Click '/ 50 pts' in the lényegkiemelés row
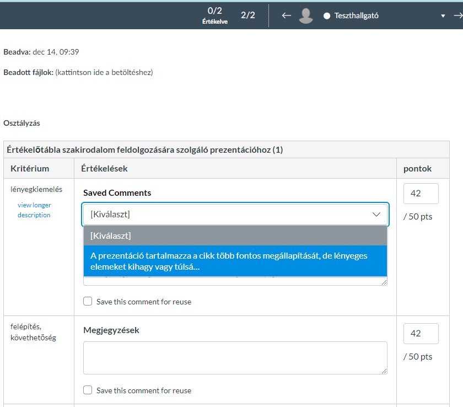Screen dimensions: 463x407 coord(418,217)
